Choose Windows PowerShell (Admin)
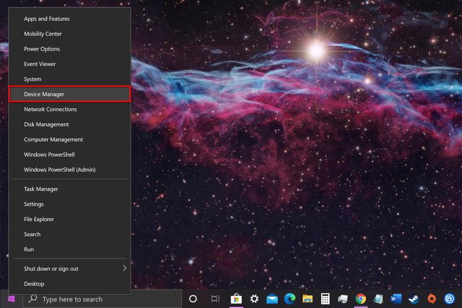Viewport: 462px width, 308px height. pos(70,169)
